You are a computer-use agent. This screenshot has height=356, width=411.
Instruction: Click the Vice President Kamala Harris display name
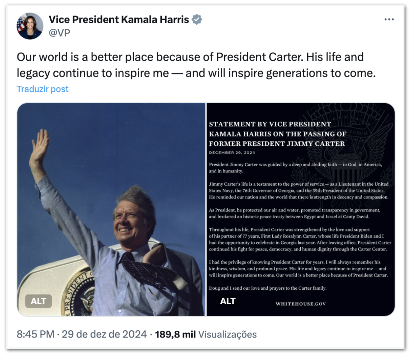(119, 20)
